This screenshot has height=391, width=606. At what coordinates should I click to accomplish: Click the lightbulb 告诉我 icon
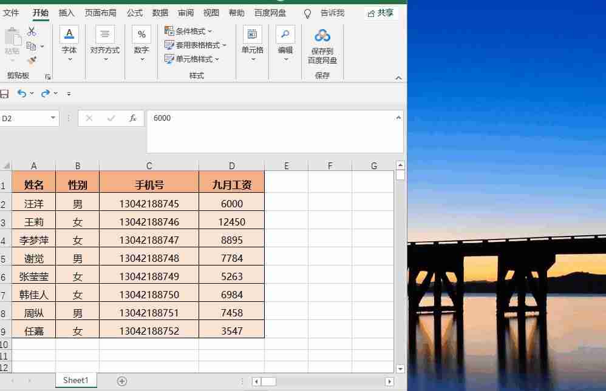pos(307,14)
